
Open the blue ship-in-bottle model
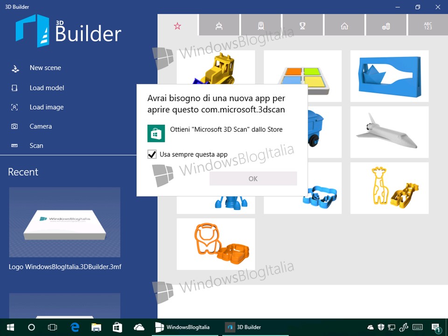(389, 76)
